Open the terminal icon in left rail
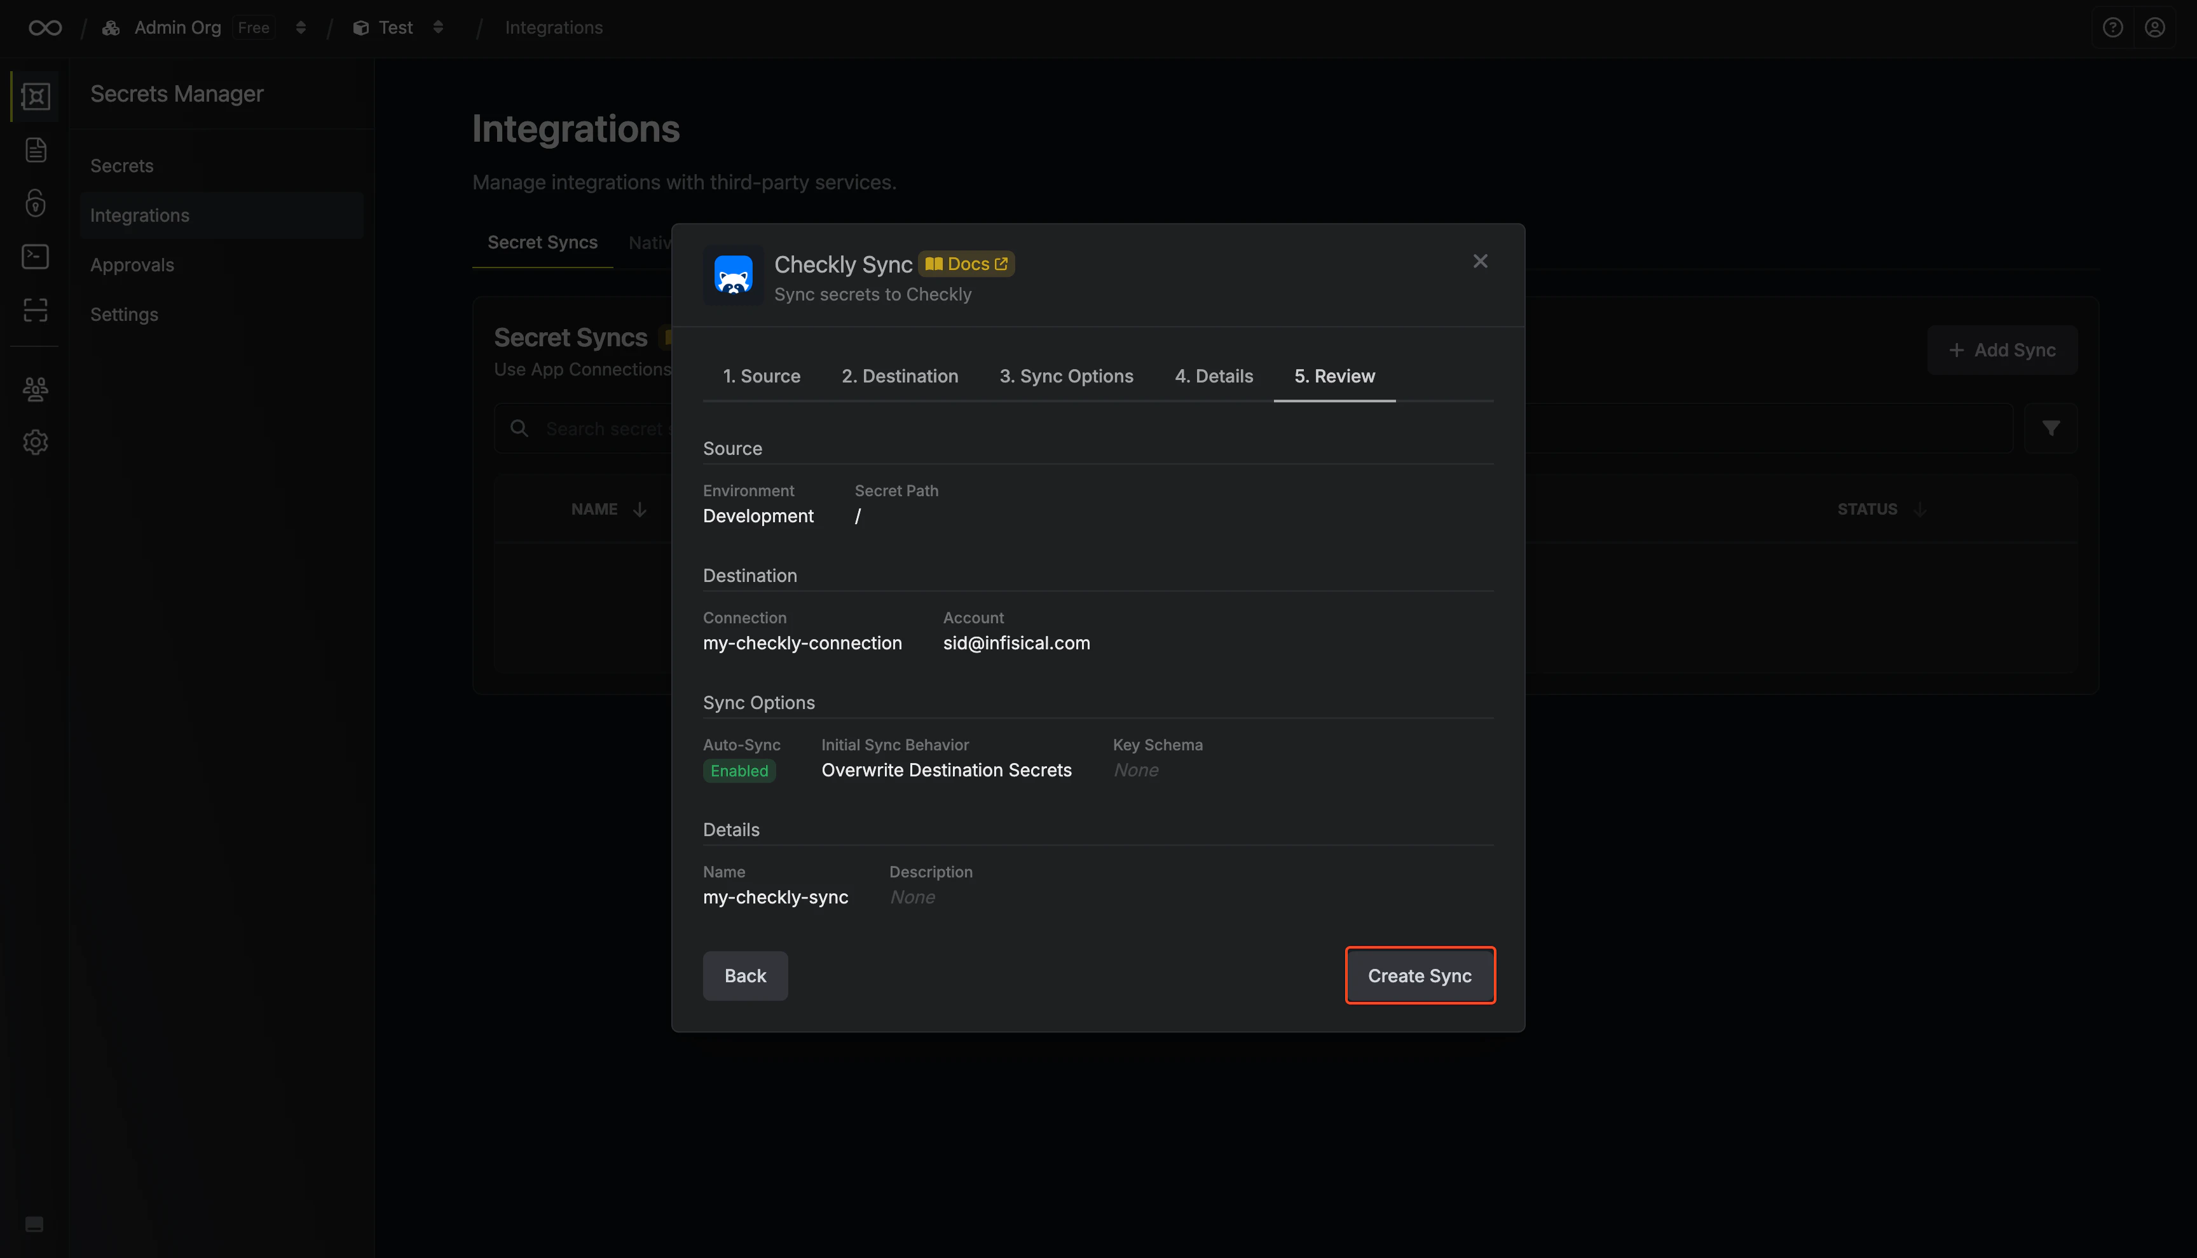 click(36, 257)
